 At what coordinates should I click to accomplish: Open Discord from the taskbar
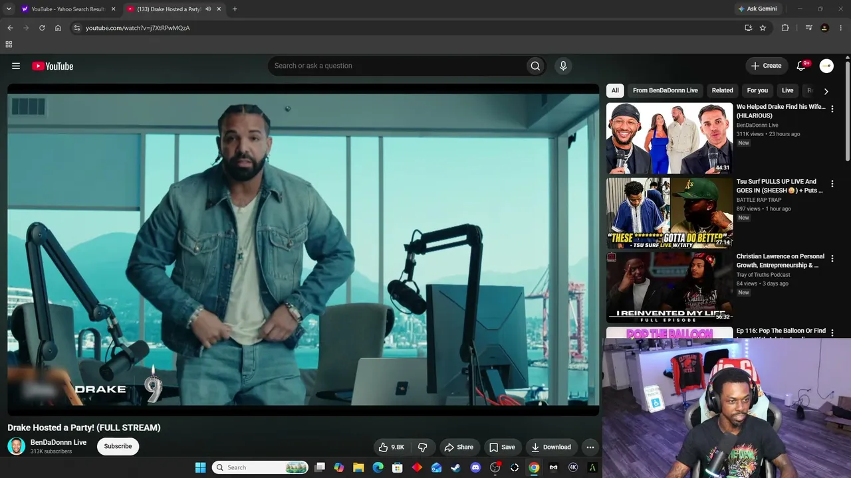(x=475, y=467)
